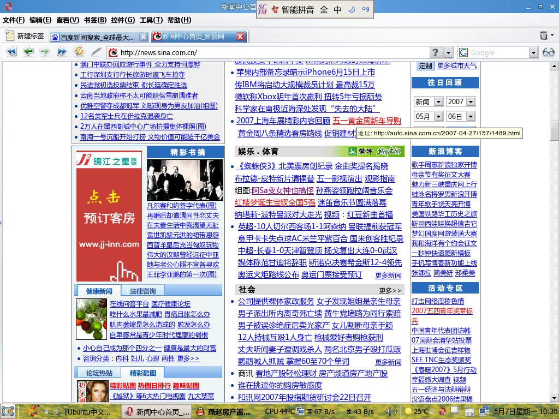Open the 2007 year dropdown
559x419 pixels.
click(x=471, y=102)
